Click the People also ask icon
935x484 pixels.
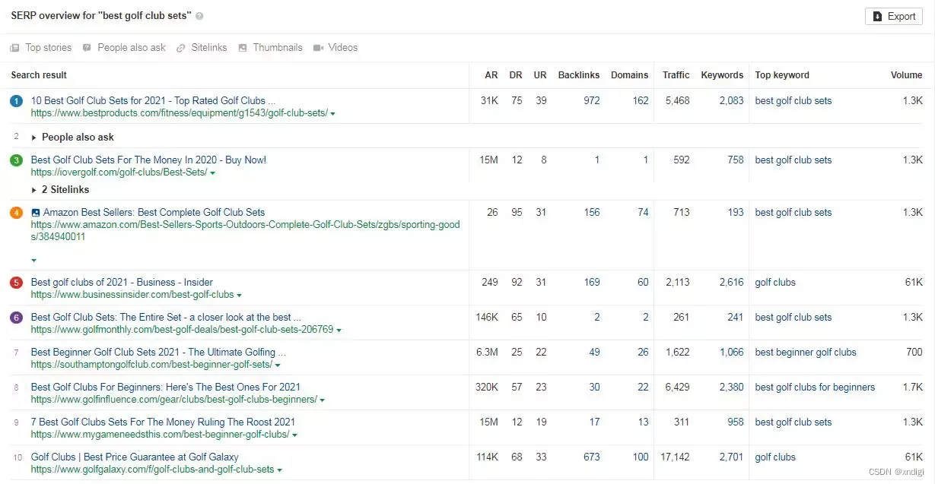click(x=87, y=48)
